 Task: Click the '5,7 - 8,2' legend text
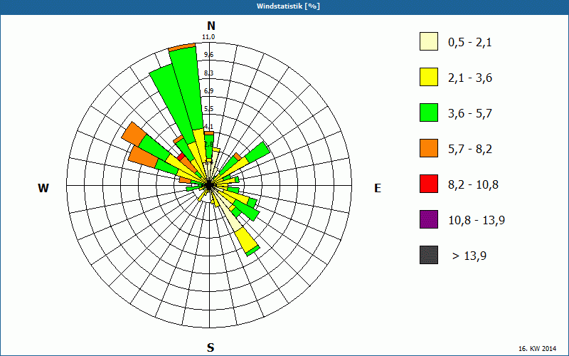470,150
